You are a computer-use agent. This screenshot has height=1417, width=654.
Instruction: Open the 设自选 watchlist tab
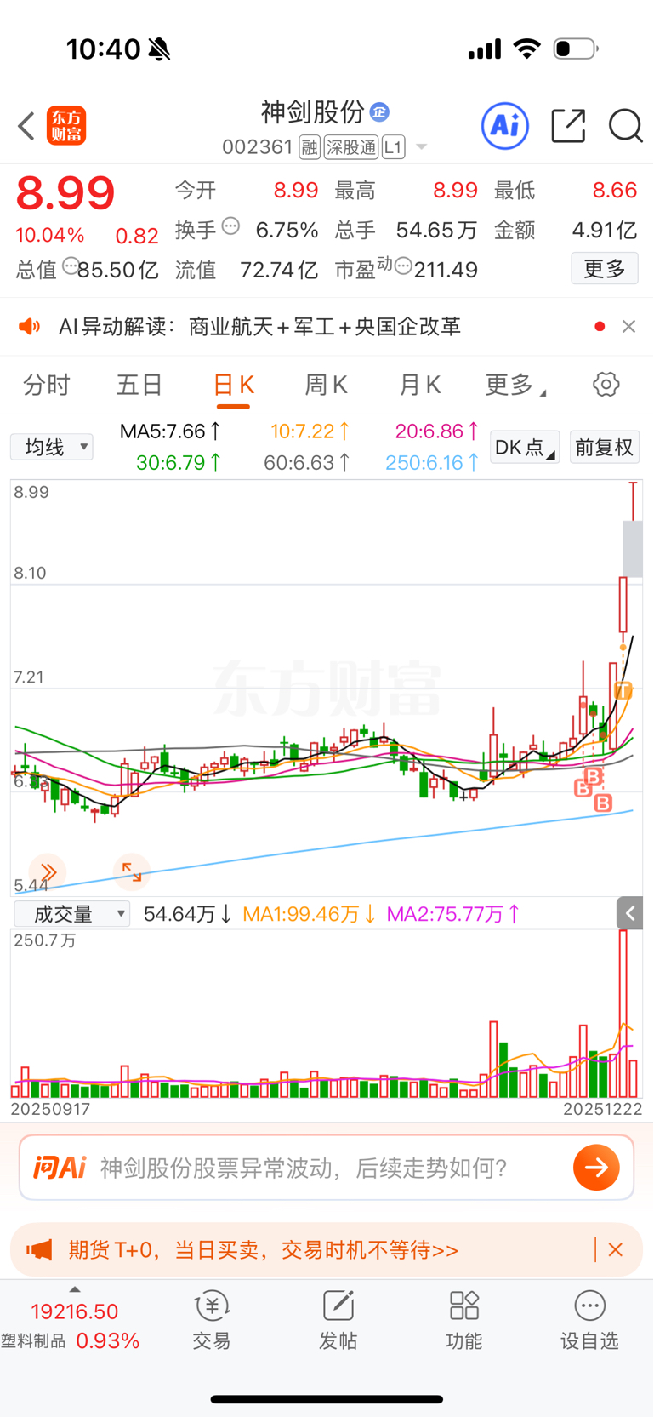[589, 1320]
